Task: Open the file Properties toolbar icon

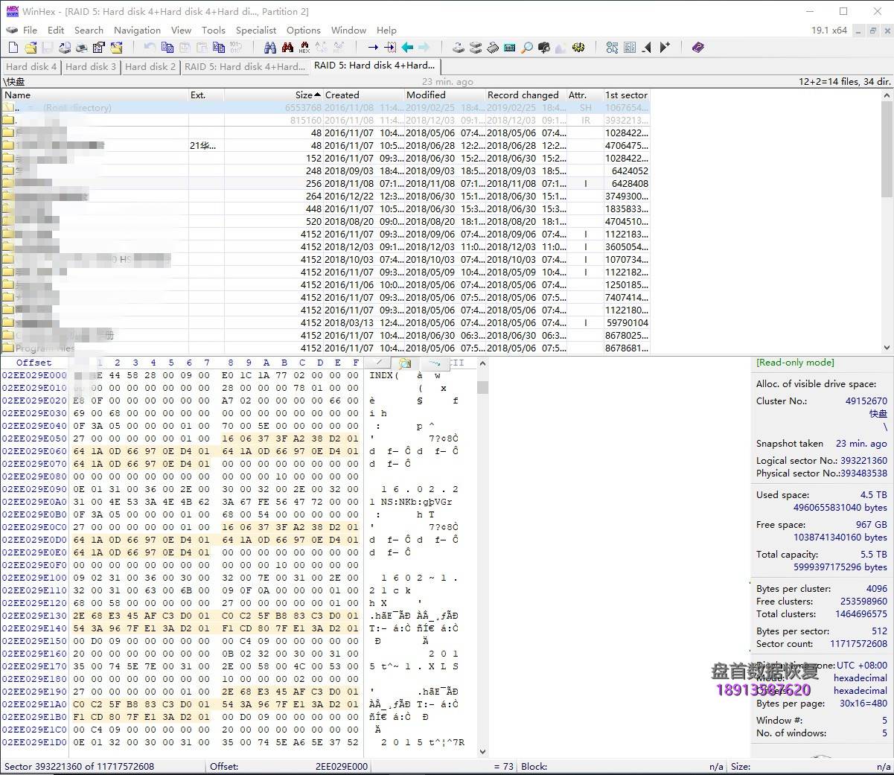Action: tap(99, 48)
